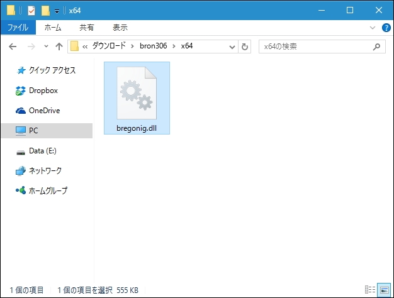This screenshot has width=394, height=298.
Task: Open Customize Quick Access Toolbar dropdown
Action: [x=57, y=11]
